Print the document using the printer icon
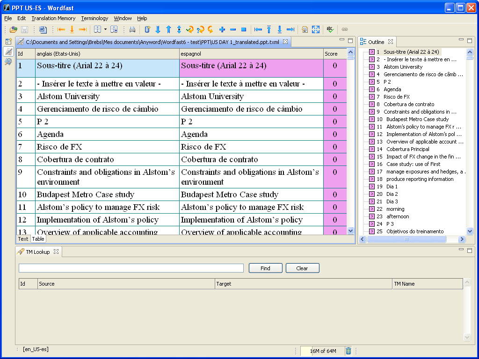The height and width of the screenshot is (359, 479). (132, 29)
